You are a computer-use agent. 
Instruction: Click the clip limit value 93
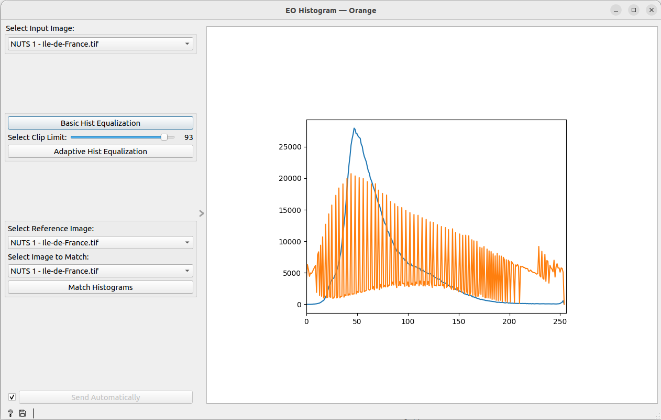tap(188, 137)
